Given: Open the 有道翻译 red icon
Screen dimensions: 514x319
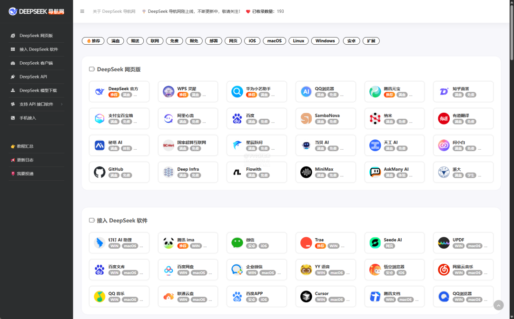Looking at the screenshot, I should pyautogui.click(x=444, y=118).
